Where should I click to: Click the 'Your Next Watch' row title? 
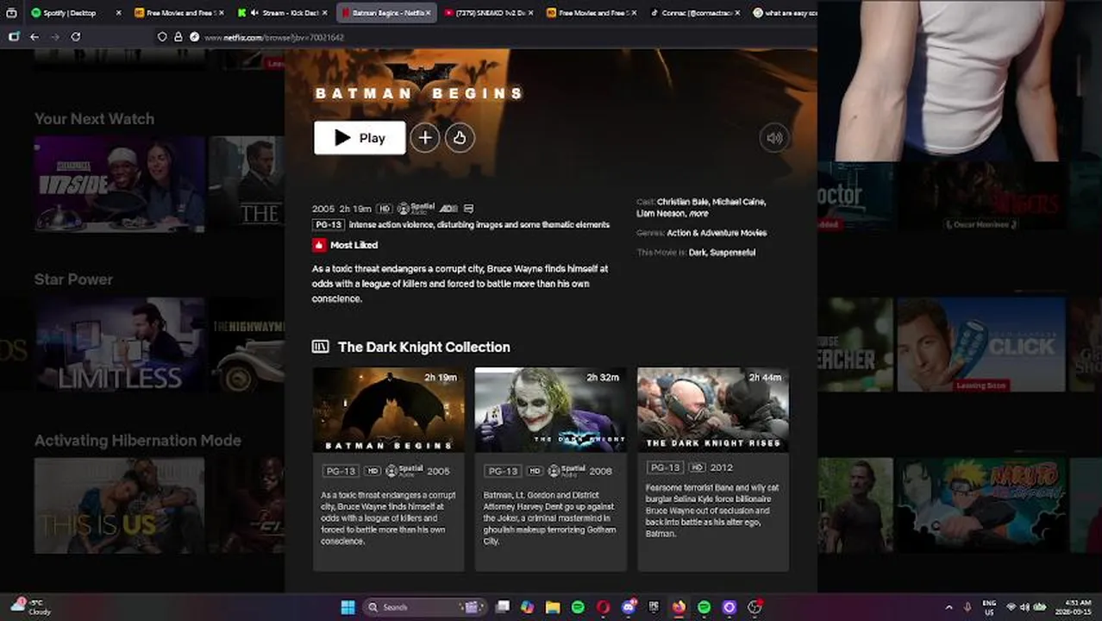coord(94,119)
